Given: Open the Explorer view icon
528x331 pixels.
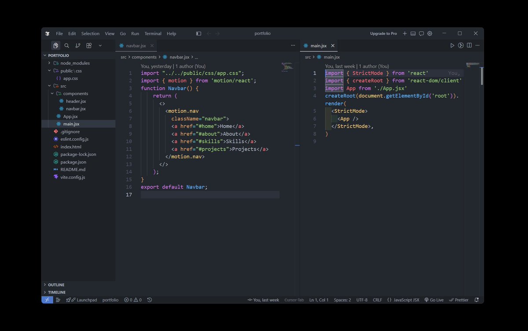Looking at the screenshot, I should 55,45.
